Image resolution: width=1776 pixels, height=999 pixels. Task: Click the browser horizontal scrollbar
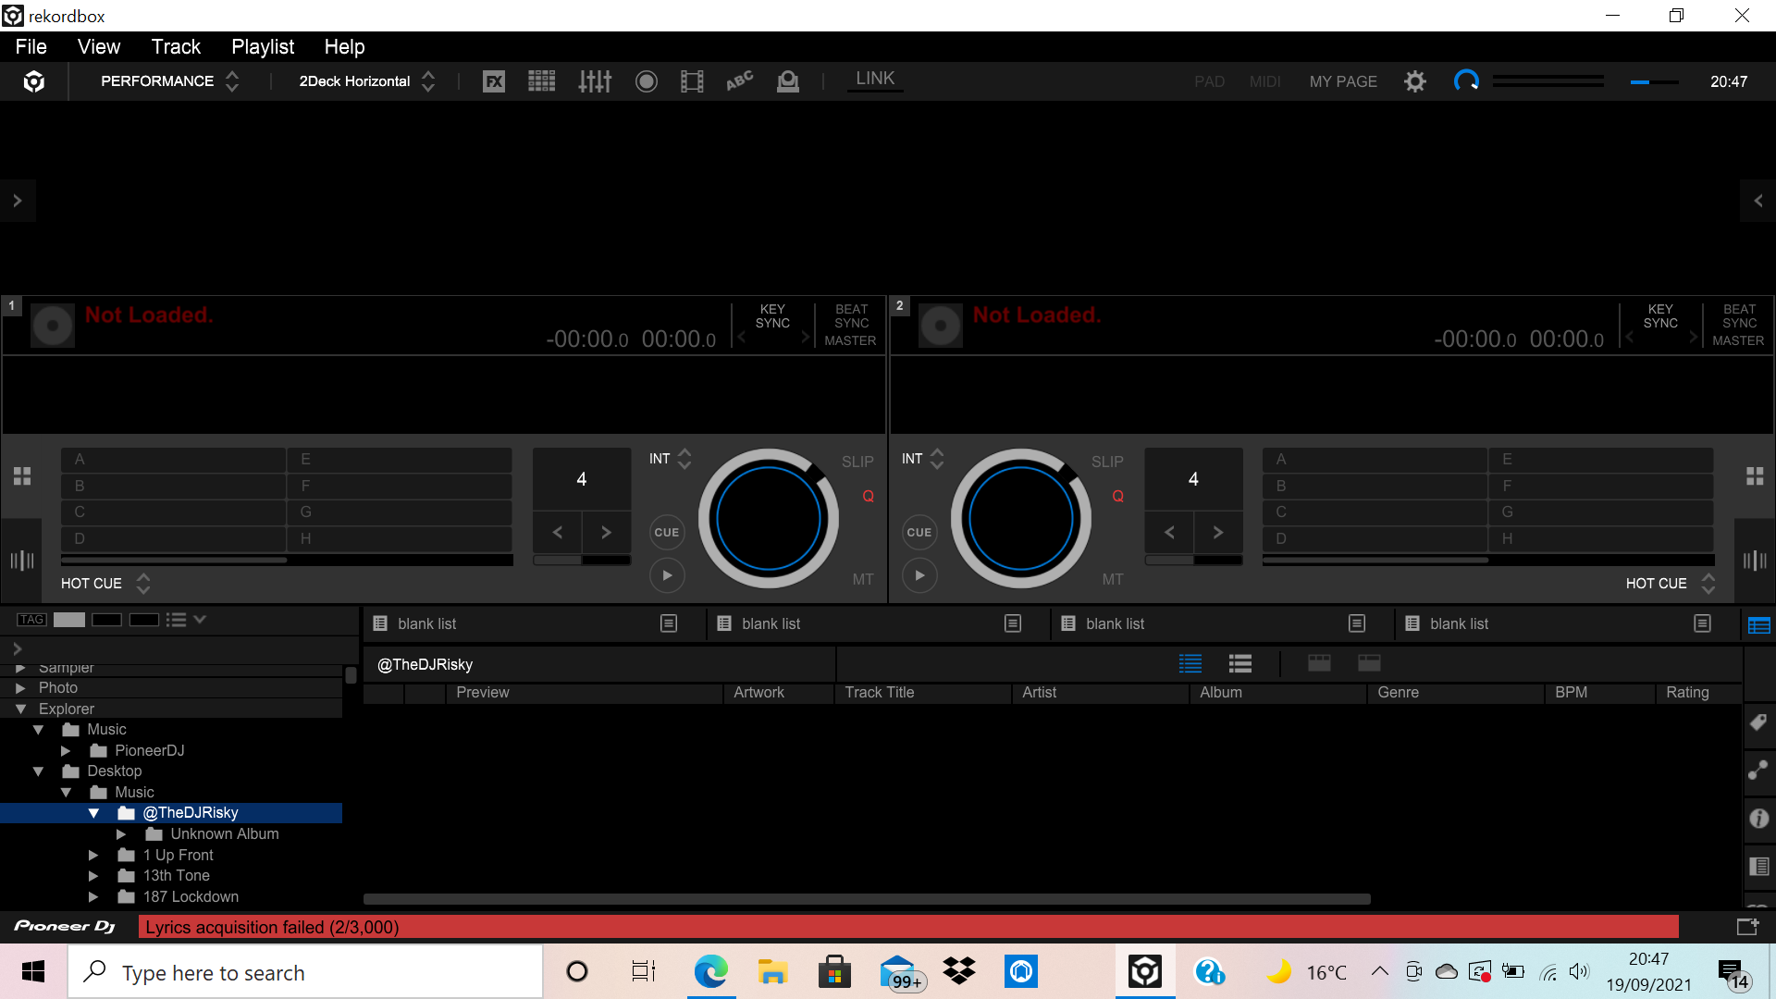tap(867, 899)
